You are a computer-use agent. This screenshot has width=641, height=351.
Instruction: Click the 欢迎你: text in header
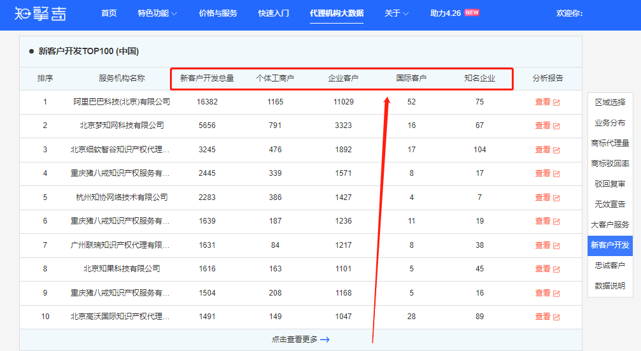tap(570, 13)
